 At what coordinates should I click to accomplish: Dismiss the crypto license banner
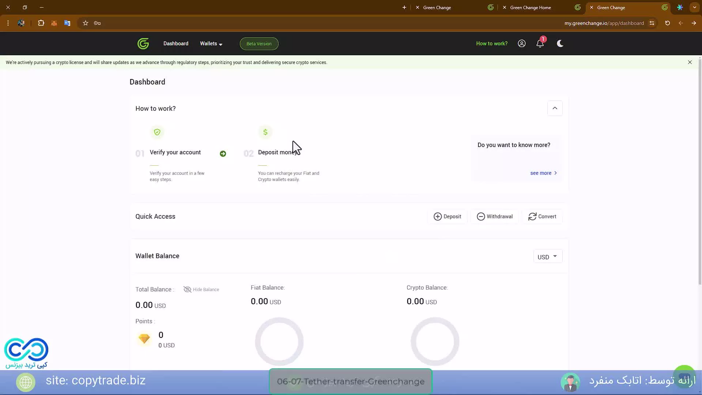coord(690,62)
